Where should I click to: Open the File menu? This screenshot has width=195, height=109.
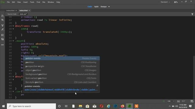pyautogui.click(x=8, y=2)
